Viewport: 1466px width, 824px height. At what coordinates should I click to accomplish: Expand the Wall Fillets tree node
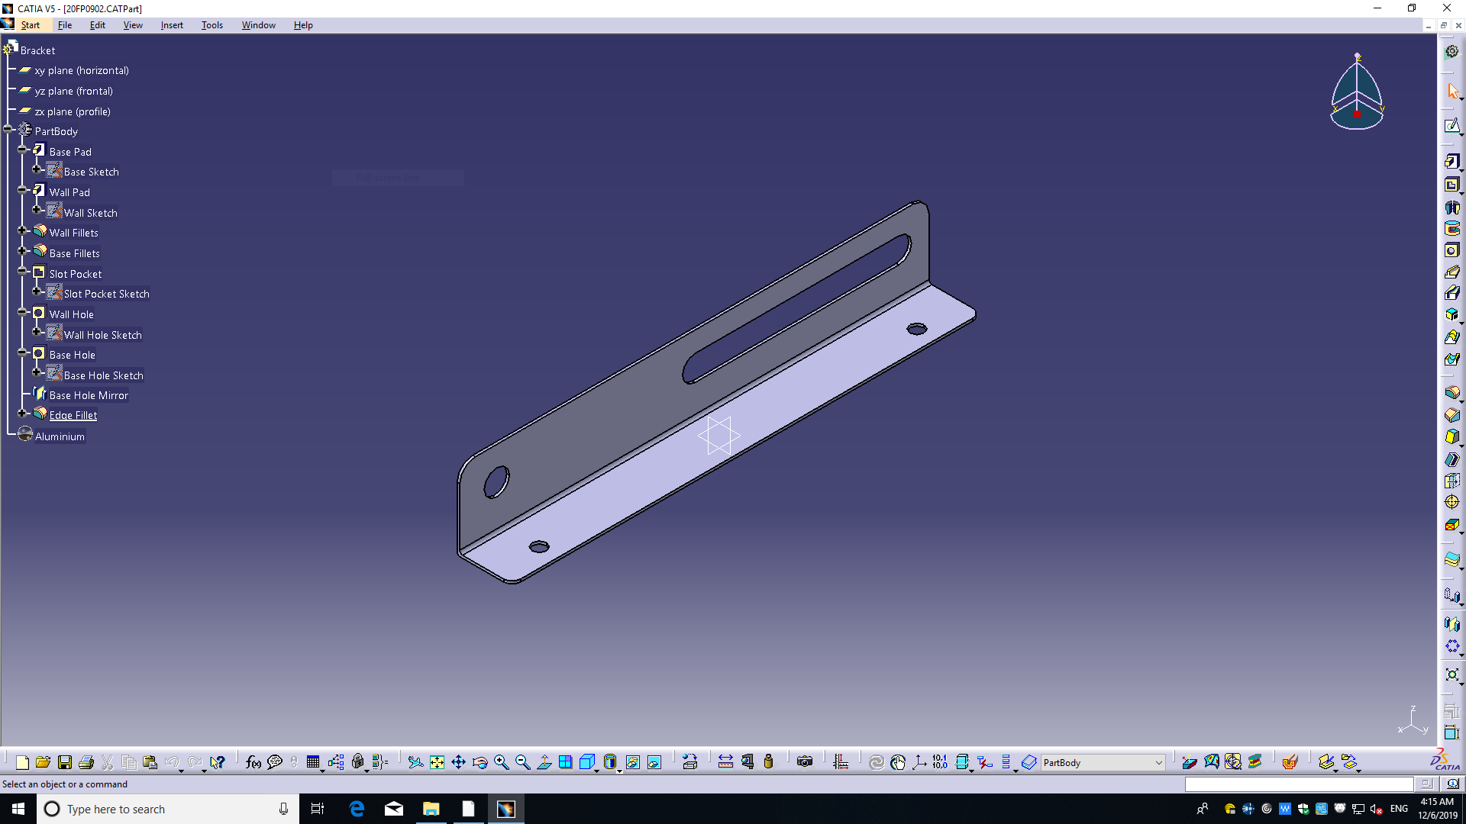(x=22, y=230)
